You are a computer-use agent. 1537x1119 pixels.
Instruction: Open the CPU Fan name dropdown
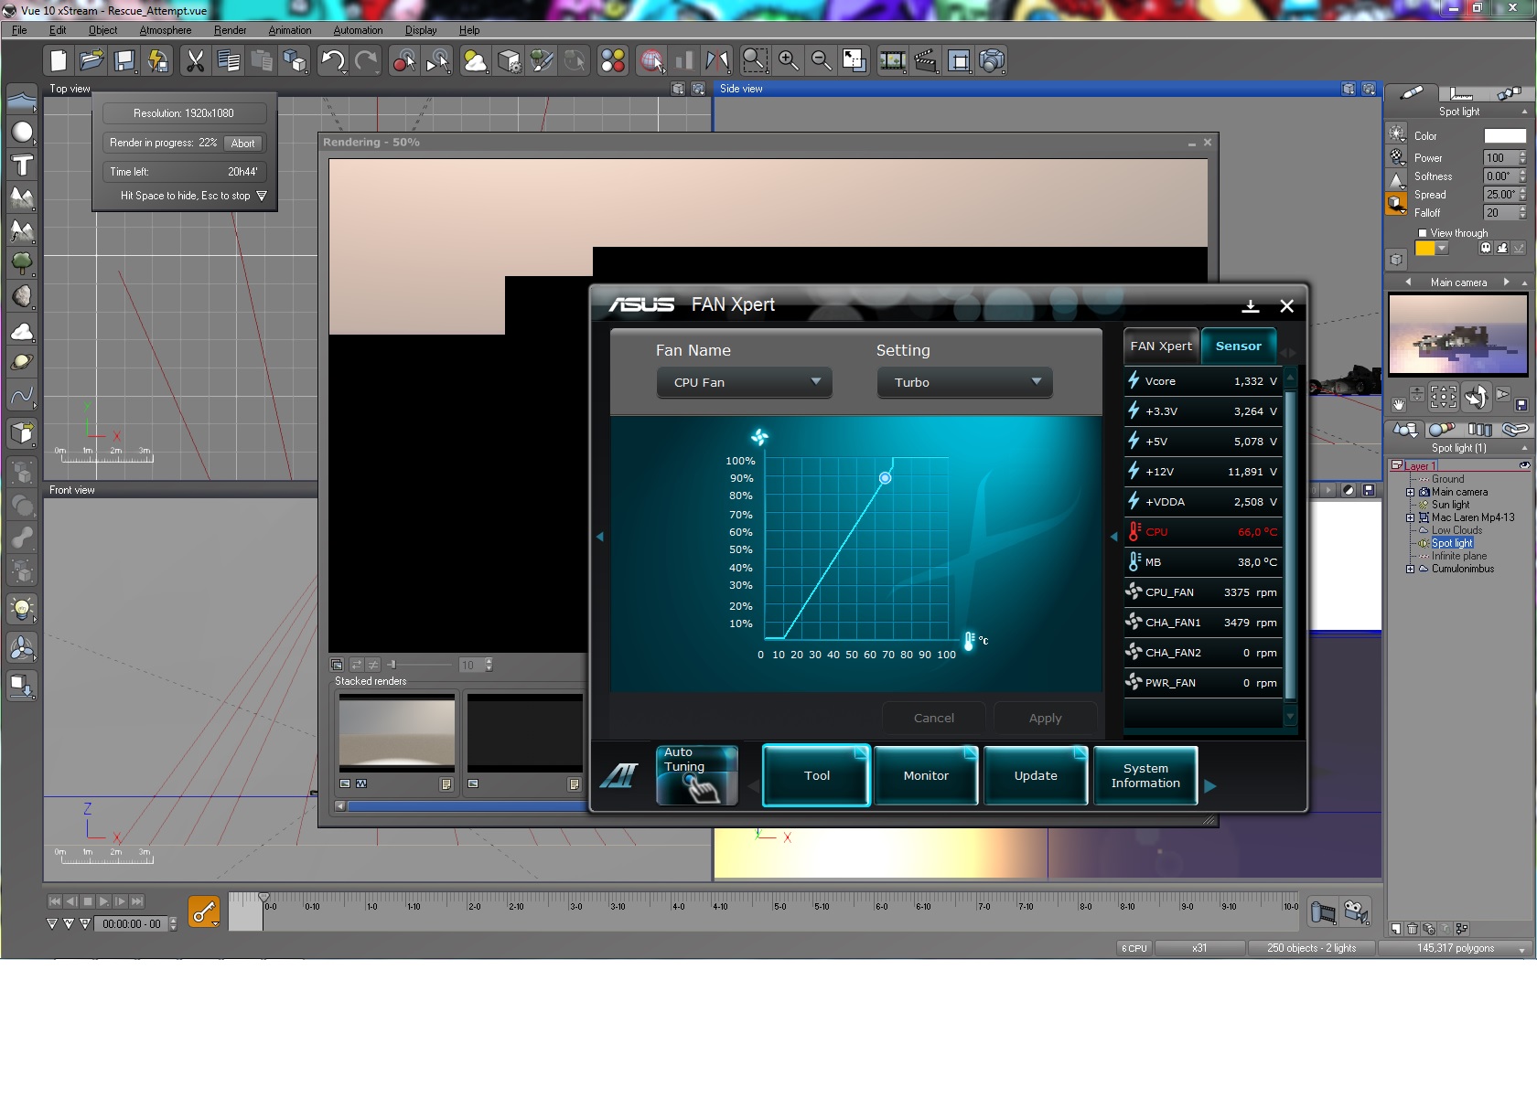pyautogui.click(x=744, y=382)
